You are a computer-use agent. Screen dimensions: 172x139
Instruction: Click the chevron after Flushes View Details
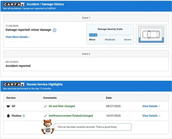click(160, 116)
